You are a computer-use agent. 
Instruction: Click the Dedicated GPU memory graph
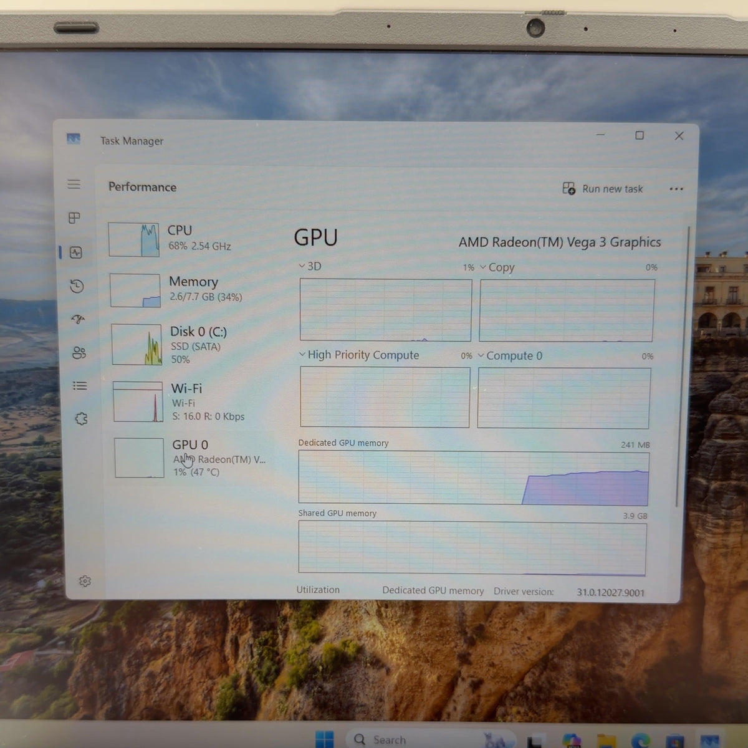coord(474,477)
